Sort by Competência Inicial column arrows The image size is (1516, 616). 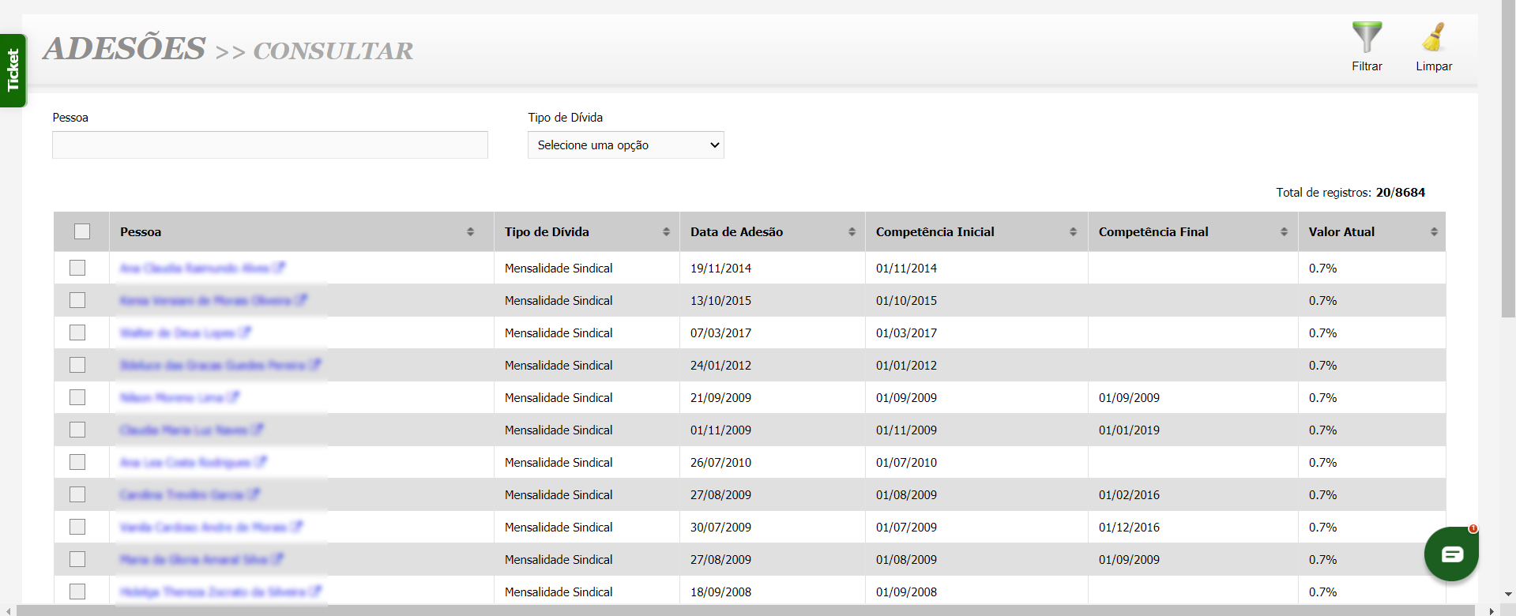point(1073,232)
